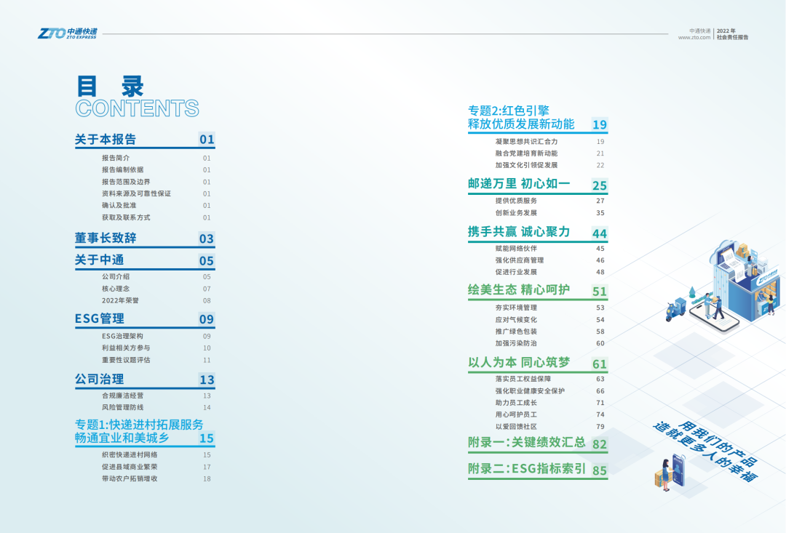The image size is (786, 533).
Task: Select the 核心理念 entry
Action: coord(116,289)
